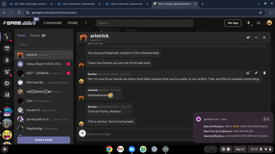Open the Sep 21 date calendar
This screenshot has width=275, height=154.
point(240,149)
